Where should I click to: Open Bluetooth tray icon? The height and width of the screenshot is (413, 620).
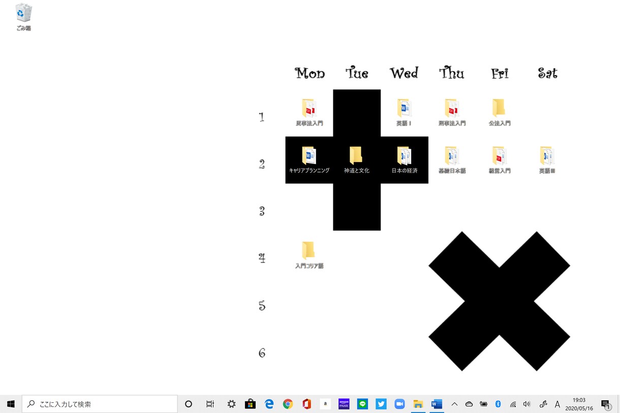(x=498, y=404)
